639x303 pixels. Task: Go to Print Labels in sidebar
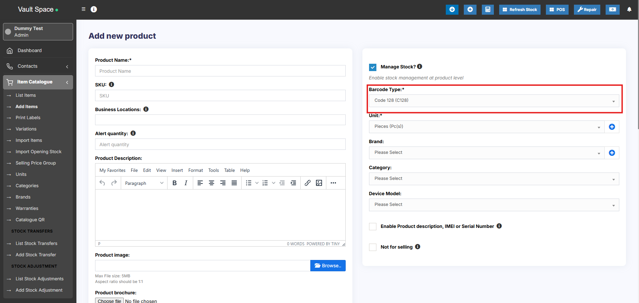[x=28, y=118]
